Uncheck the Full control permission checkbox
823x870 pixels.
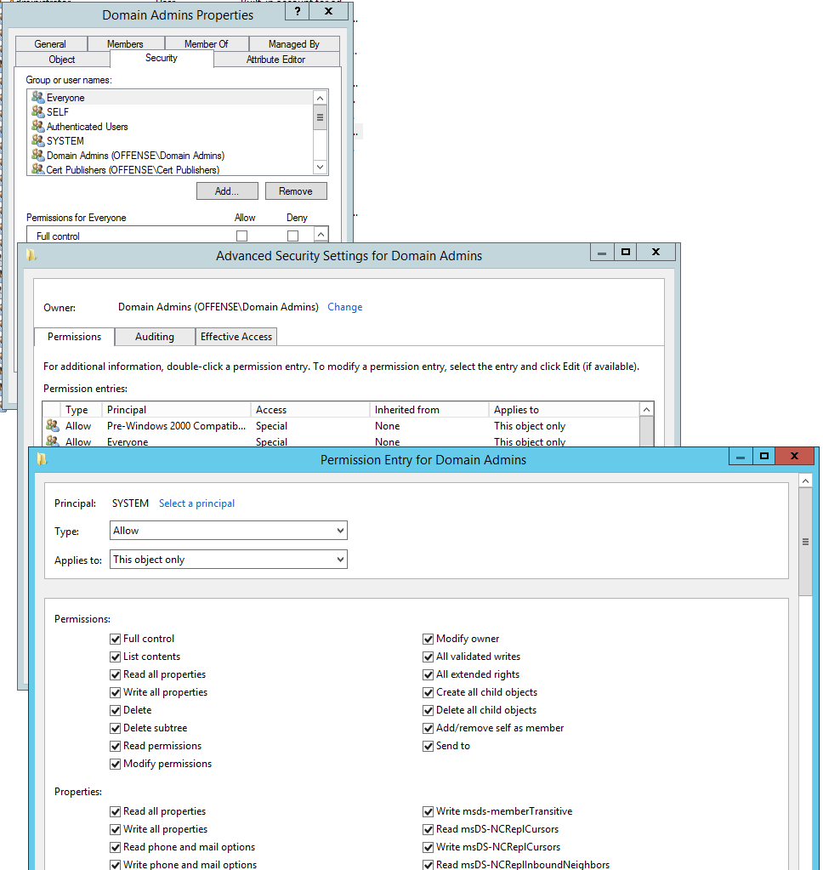pos(116,639)
